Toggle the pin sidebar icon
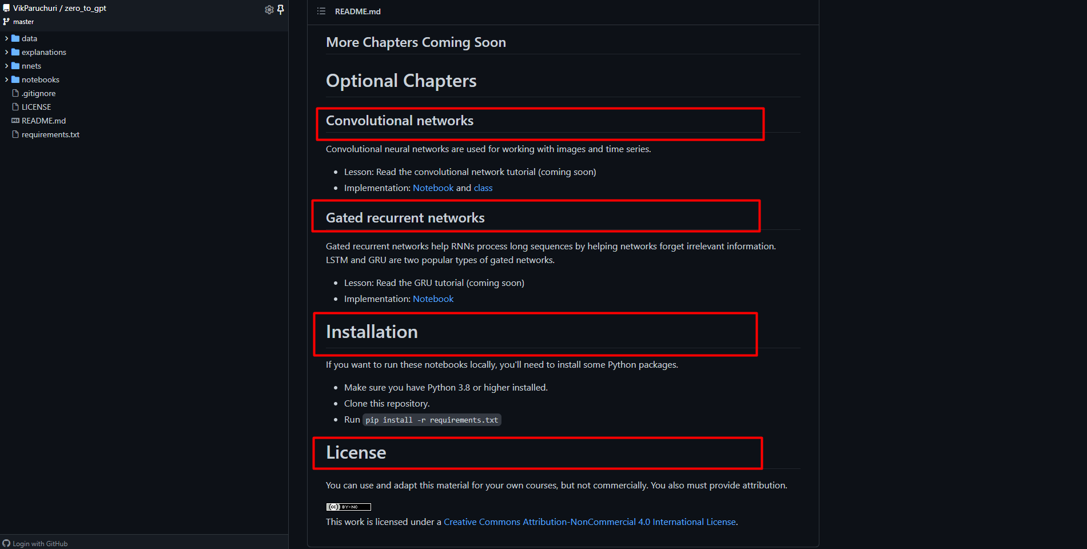Screen dimensions: 1087x549 tap(281, 10)
